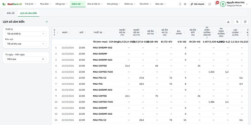Viewport: 251px width, 125px height.
Task: Expand the Nhân sự menu
Action: (x=130, y=4)
